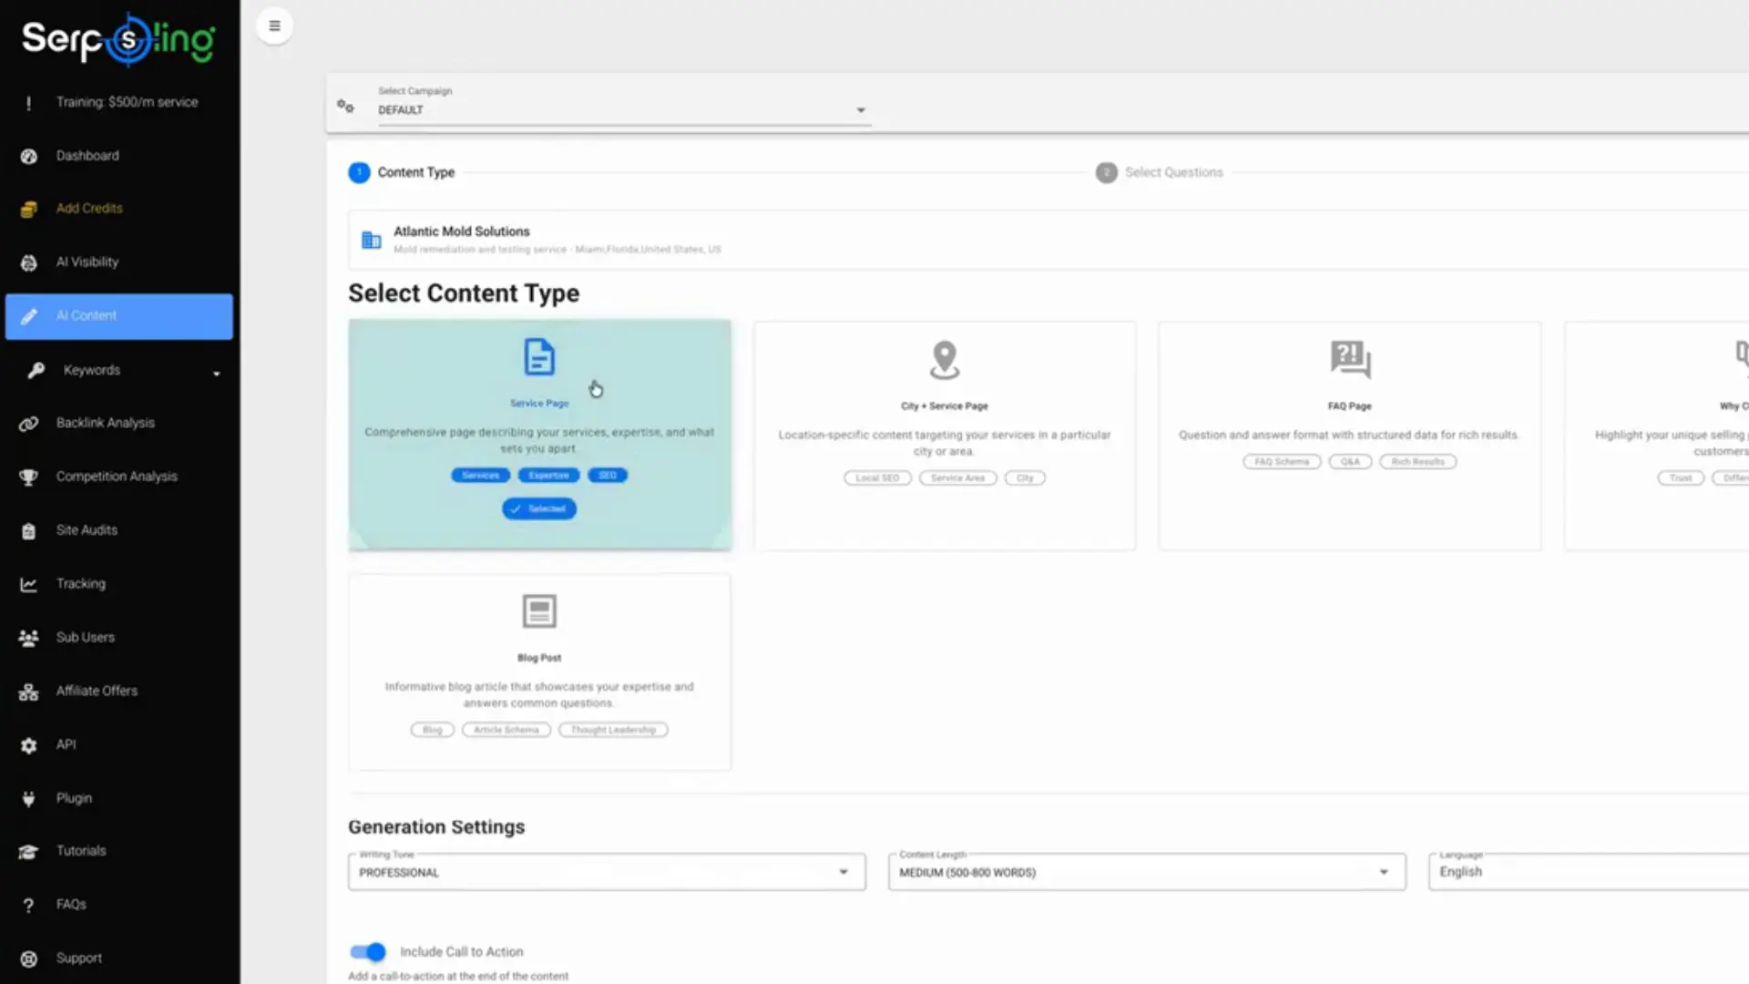Select the Add Credits sidebar icon
This screenshot has height=984, width=1749.
pos(28,209)
